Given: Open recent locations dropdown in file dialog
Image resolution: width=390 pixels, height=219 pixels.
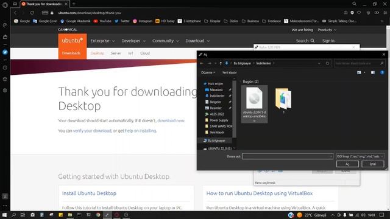Looking at the screenshot, I should (215, 63).
